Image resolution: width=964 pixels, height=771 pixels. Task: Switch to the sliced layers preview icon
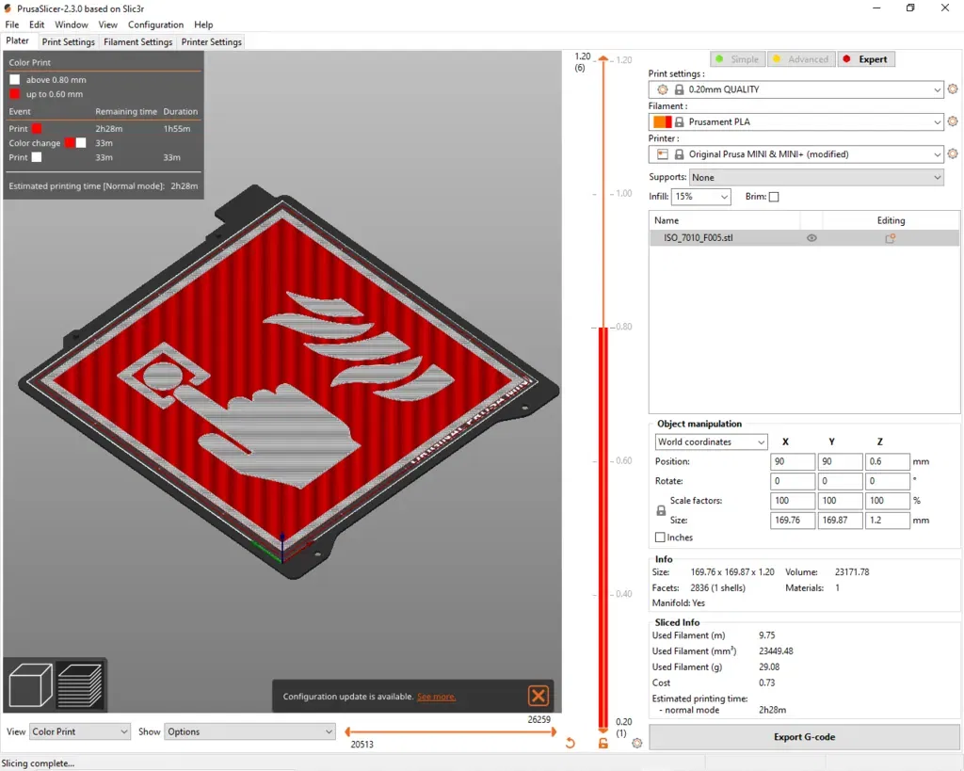pos(80,685)
